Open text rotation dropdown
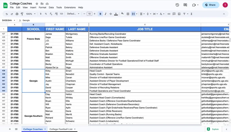 (x=162, y=14)
